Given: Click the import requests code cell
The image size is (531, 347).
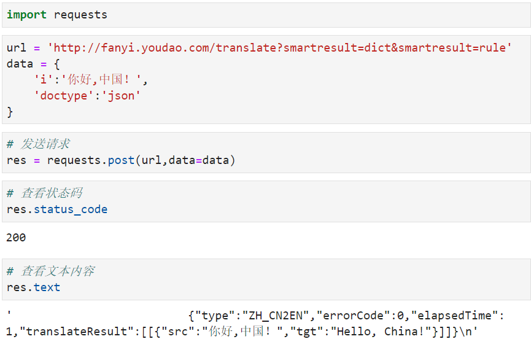Looking at the screenshot, I should 265,15.
